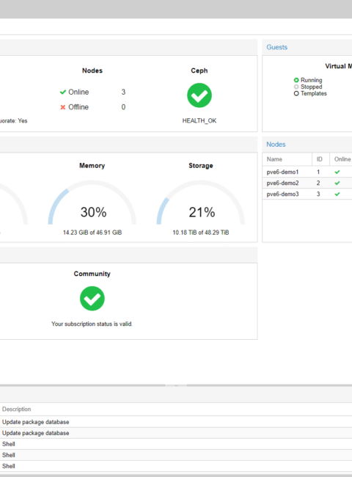This screenshot has height=477, width=352.
Task: Click the Community heading
Action: point(92,274)
